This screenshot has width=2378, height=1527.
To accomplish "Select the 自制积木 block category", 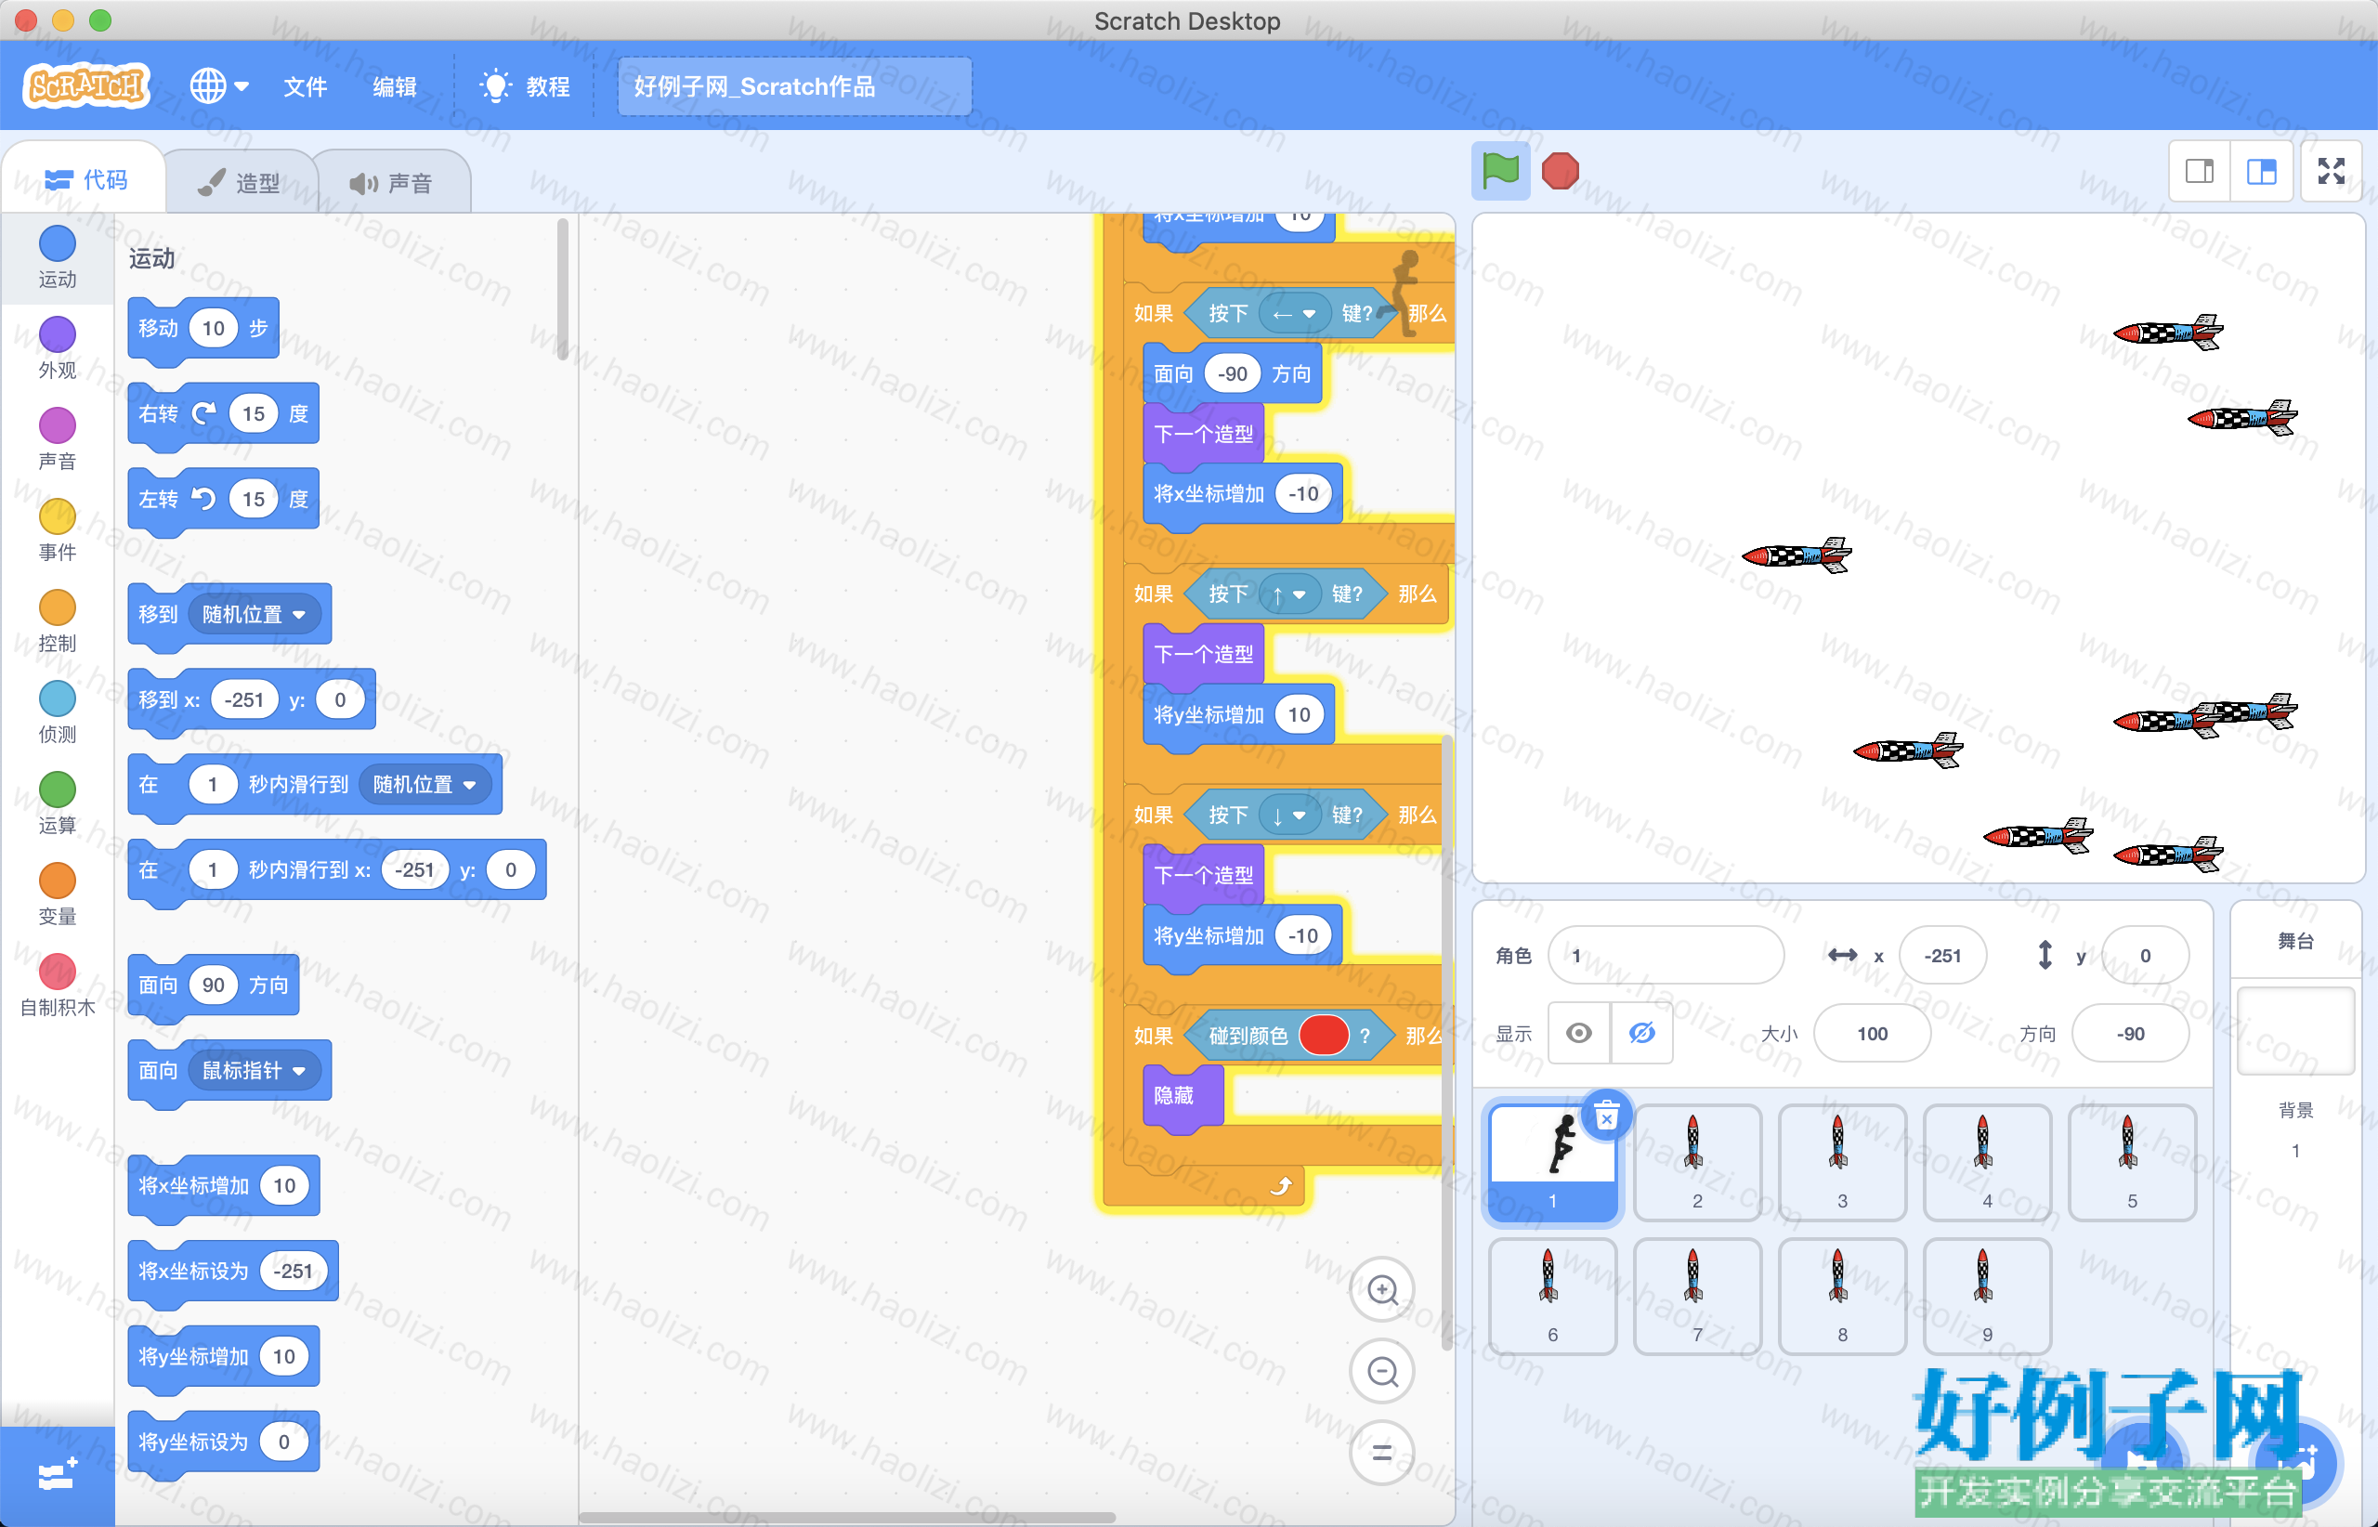I will (x=58, y=985).
